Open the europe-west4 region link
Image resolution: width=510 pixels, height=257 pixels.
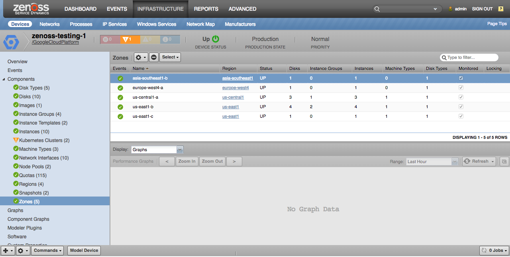tap(235, 88)
